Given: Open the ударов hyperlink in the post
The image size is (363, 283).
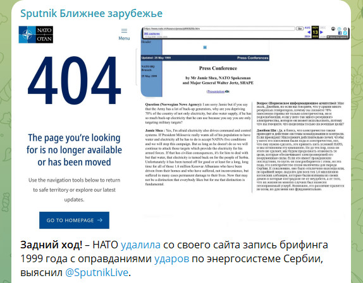Looking at the screenshot, I should click(171, 258).
